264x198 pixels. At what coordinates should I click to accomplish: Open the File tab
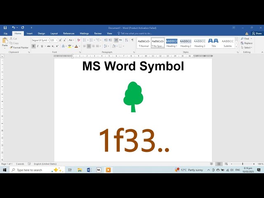point(6,33)
